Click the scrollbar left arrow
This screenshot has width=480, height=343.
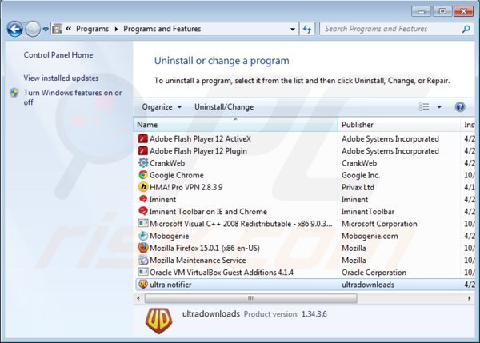(x=138, y=298)
